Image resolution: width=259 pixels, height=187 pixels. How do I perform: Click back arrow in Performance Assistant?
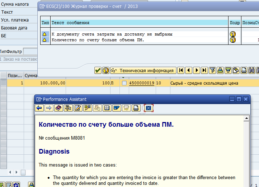[39, 108]
